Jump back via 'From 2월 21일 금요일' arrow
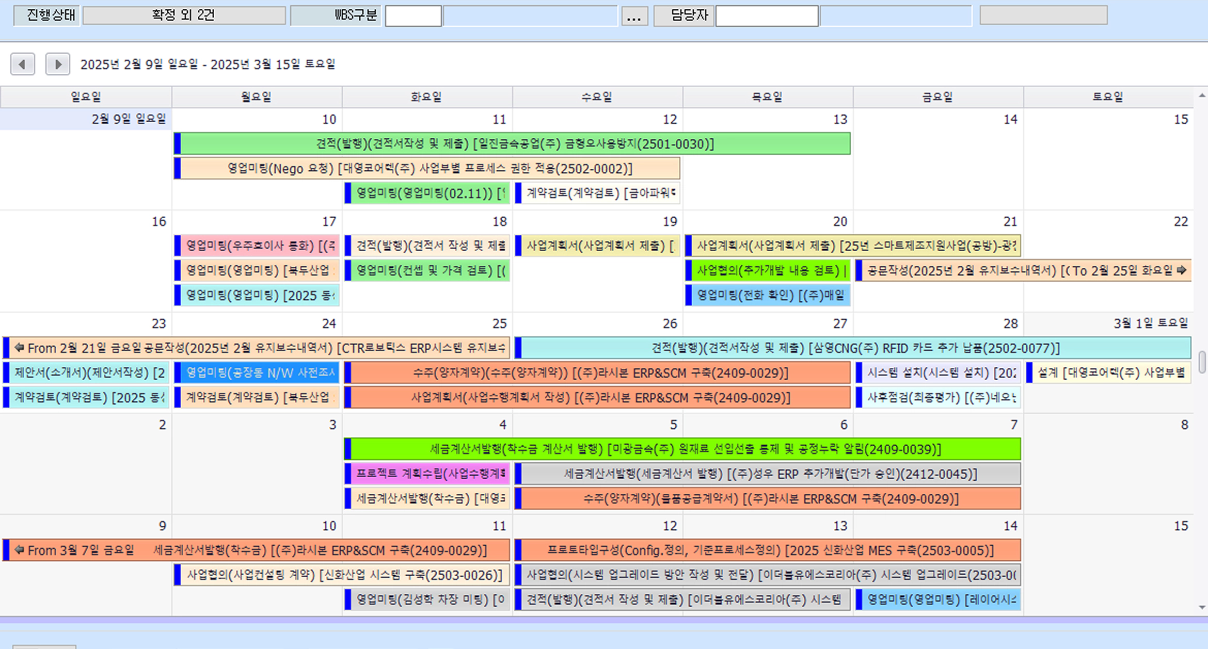The image size is (1208, 649). (20, 348)
